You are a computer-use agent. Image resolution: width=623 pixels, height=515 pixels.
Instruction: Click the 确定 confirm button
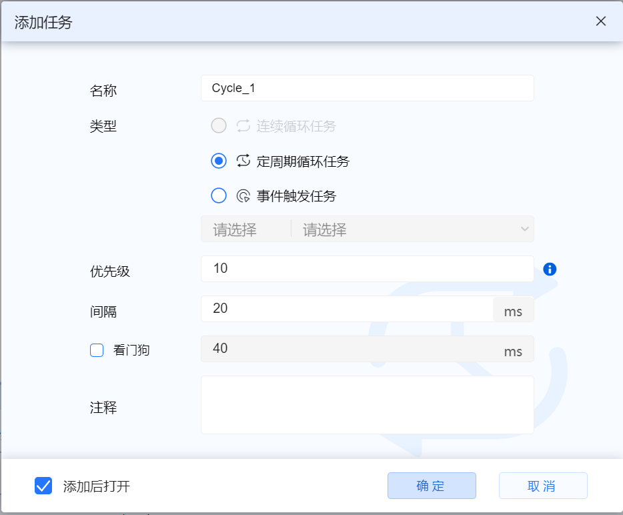tap(432, 486)
